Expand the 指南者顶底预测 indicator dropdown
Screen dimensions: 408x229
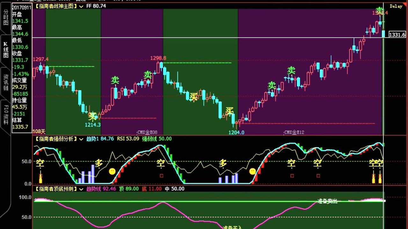81,189
